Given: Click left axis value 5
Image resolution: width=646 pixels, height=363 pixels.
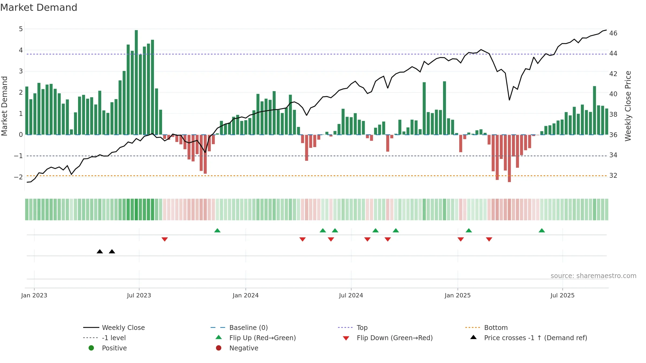Looking at the screenshot, I should (x=21, y=29).
